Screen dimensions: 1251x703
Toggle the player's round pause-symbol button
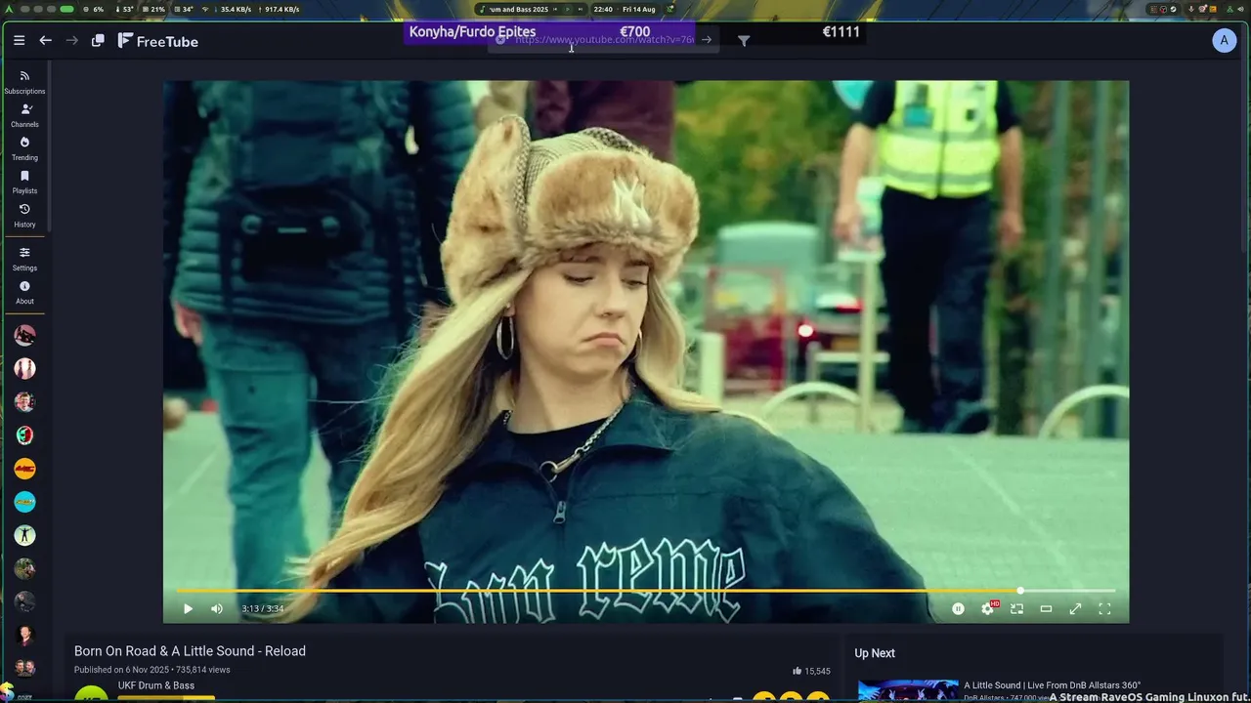[958, 609]
